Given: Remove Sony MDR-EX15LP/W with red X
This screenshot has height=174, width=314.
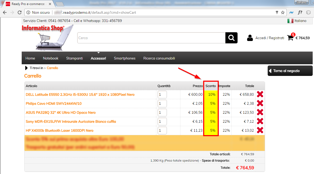Looking at the screenshot, I should tap(260, 121).
